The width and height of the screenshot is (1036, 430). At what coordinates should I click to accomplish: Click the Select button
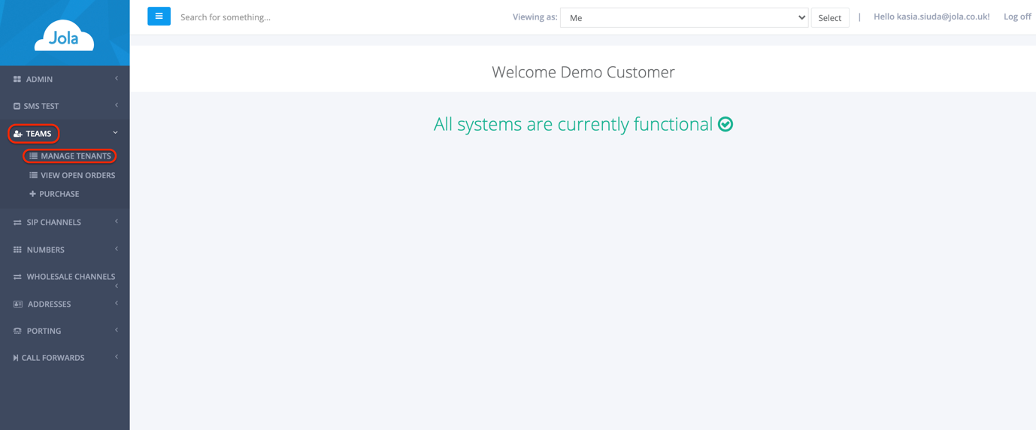(830, 17)
